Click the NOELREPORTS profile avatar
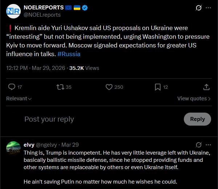Image resolution: width=218 pixels, height=189 pixels. pos(14,11)
